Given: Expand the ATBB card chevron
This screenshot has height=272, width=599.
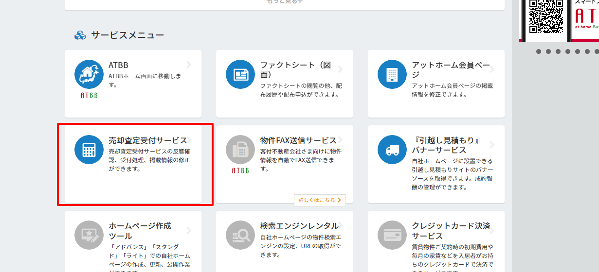Looking at the screenshot, I should 189,65.
